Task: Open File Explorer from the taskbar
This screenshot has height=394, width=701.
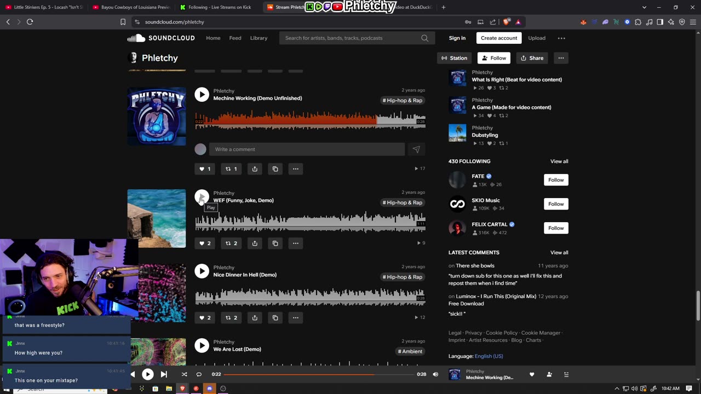Action: [169, 389]
